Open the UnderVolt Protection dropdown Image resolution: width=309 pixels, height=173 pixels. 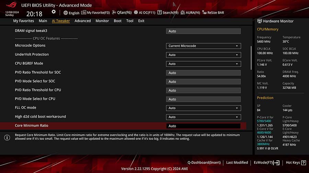pos(203,55)
